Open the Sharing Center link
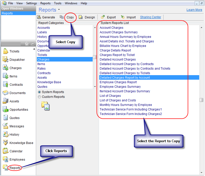 pos(150,17)
